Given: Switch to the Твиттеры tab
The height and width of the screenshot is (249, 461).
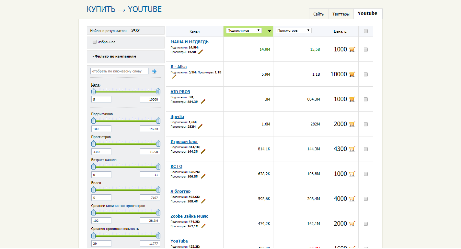Looking at the screenshot, I should pyautogui.click(x=341, y=14).
